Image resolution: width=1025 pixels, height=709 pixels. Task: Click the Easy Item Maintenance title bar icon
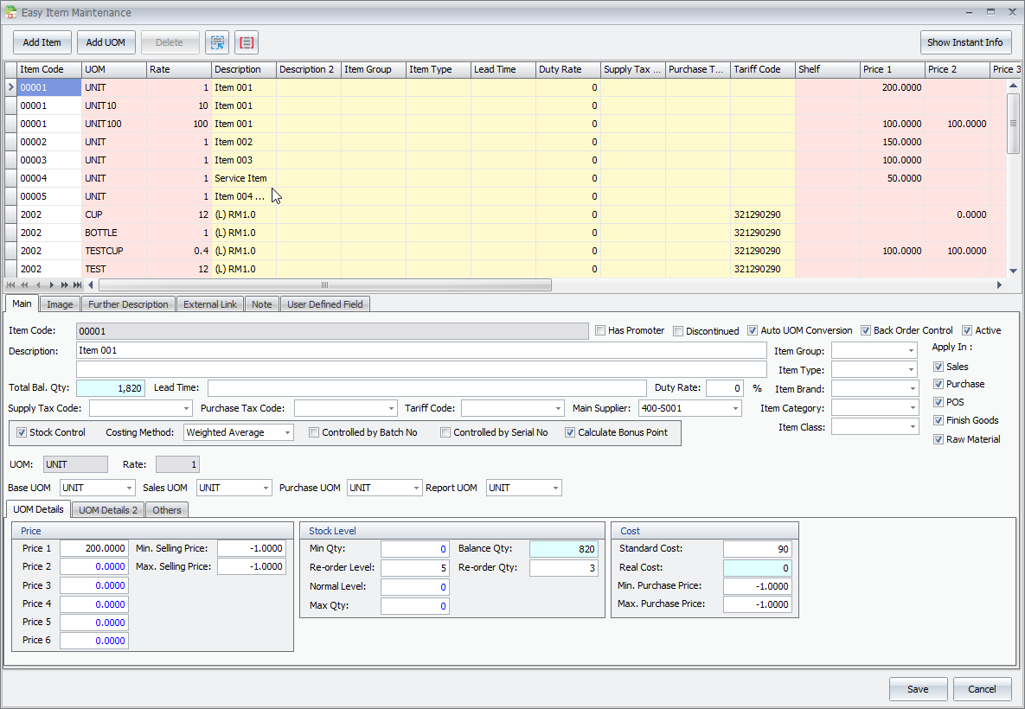point(10,11)
